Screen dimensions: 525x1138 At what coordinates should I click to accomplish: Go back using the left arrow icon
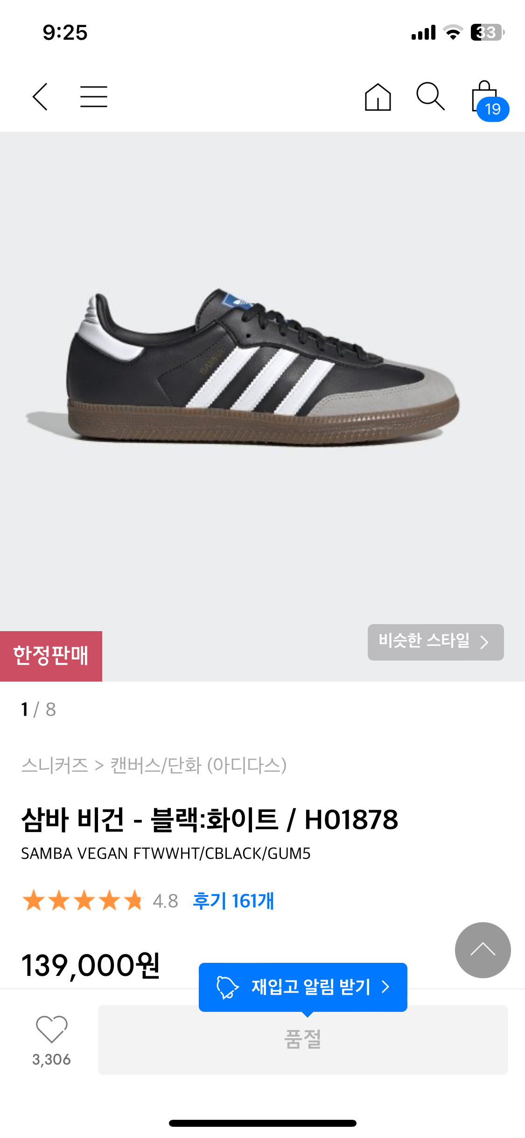tap(40, 97)
